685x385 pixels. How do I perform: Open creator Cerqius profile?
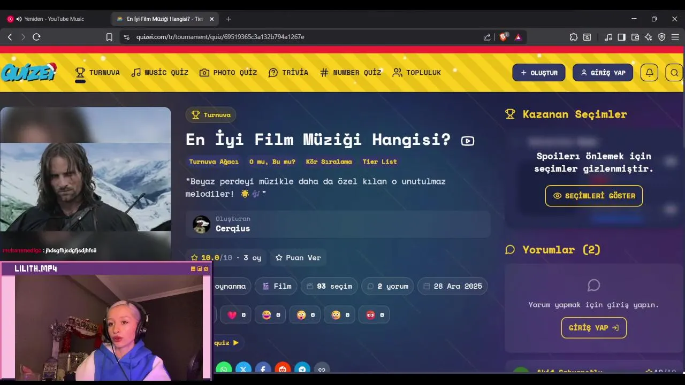[x=233, y=228]
